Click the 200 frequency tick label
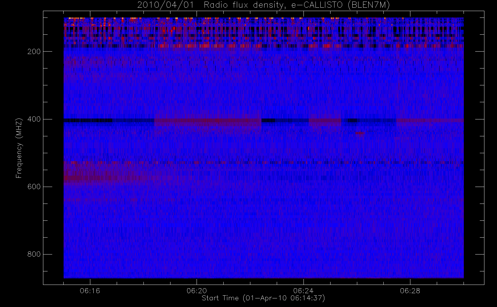Image resolution: width=497 pixels, height=307 pixels. (34, 52)
